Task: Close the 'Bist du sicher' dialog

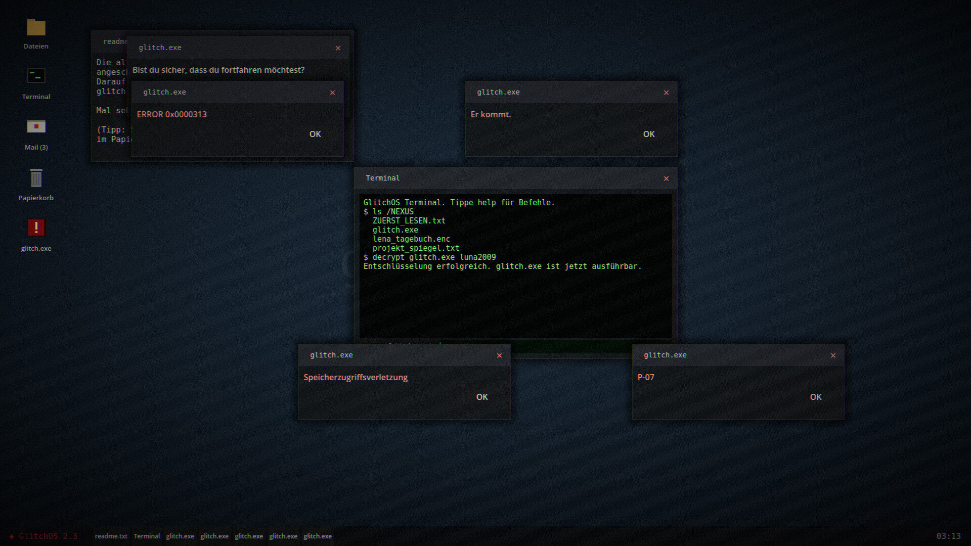Action: [338, 48]
